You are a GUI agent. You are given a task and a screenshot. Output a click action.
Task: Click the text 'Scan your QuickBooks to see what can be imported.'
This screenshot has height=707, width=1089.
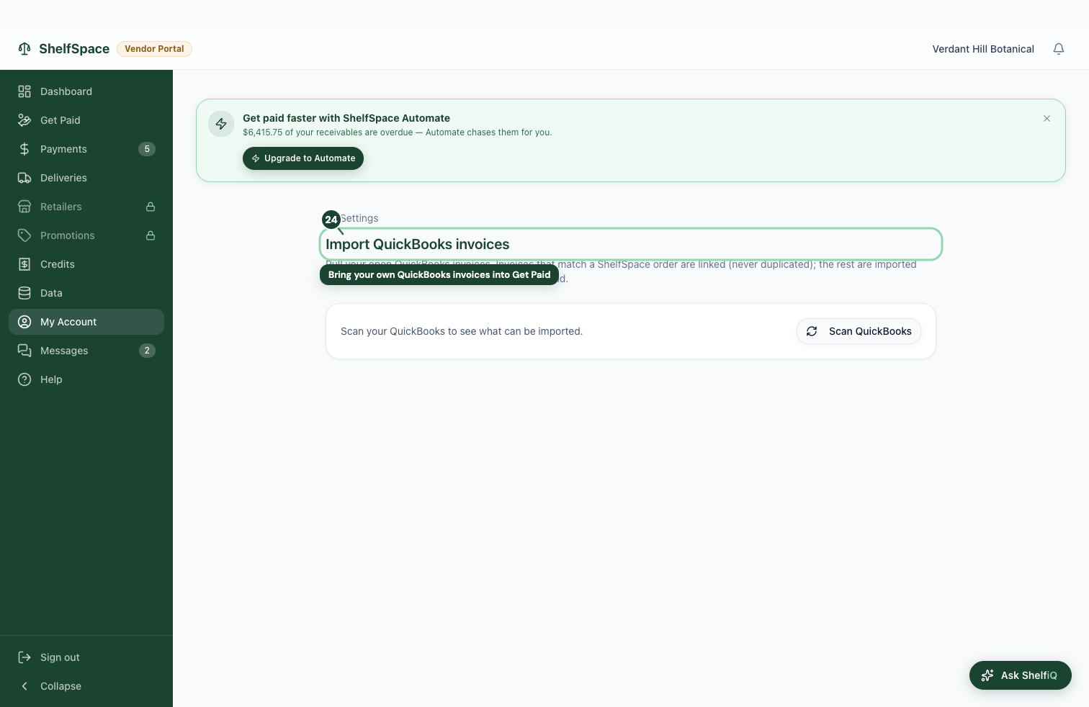pyautogui.click(x=462, y=331)
